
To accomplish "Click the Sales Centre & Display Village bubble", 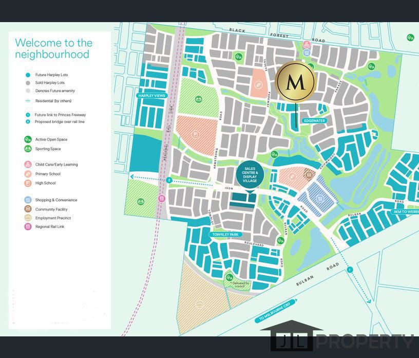I will 250,176.
